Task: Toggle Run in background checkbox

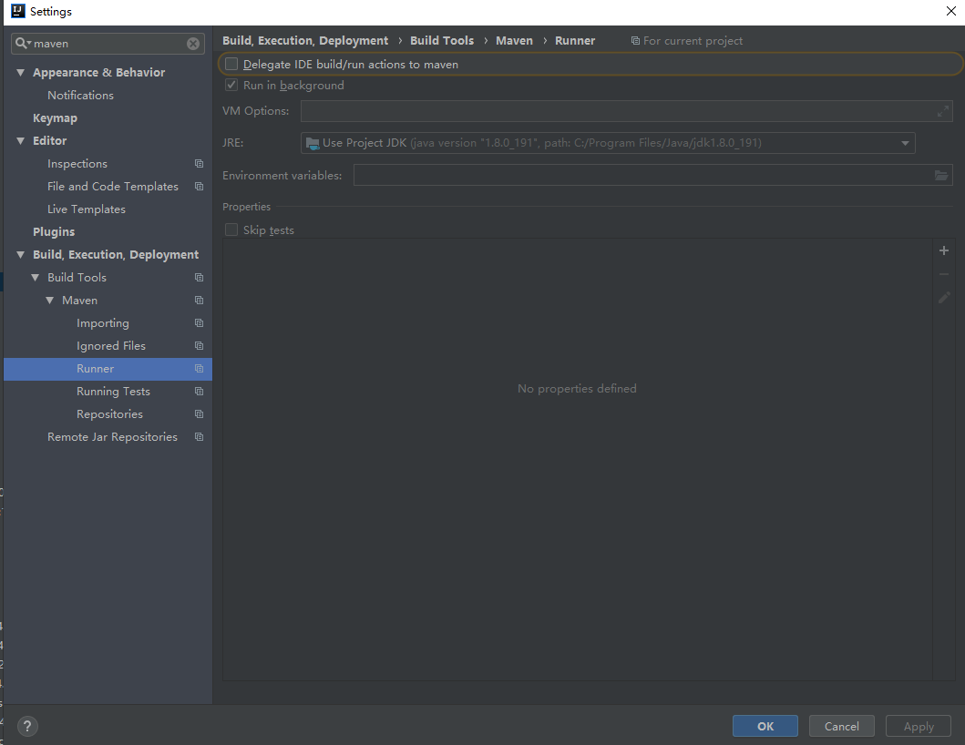Action: [x=231, y=85]
